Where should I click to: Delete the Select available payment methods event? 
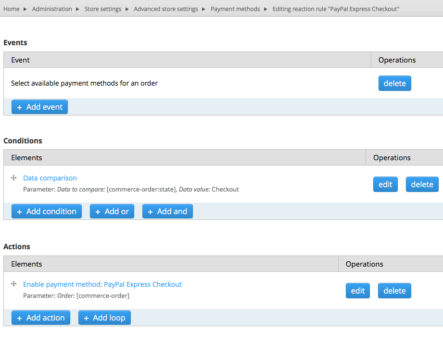(395, 83)
